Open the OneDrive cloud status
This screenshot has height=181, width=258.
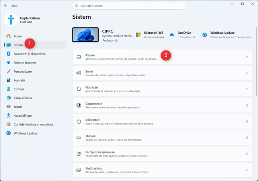(x=183, y=35)
